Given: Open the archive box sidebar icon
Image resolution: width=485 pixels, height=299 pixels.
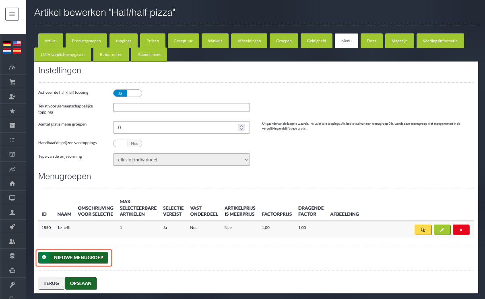Looking at the screenshot, I should [12, 125].
